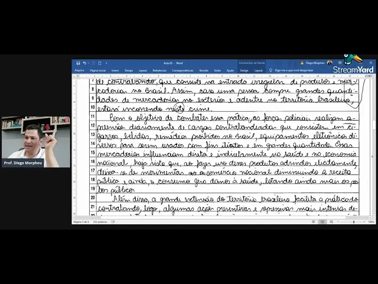The image size is (378, 284).
Task: Click the New document icon in quick access toolbar
Action: [100, 63]
